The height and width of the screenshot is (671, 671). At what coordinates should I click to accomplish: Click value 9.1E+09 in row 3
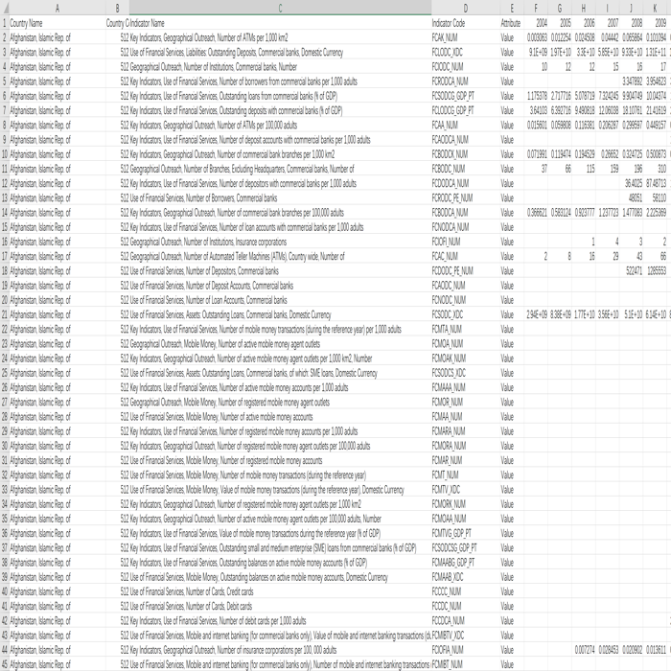pos(535,52)
